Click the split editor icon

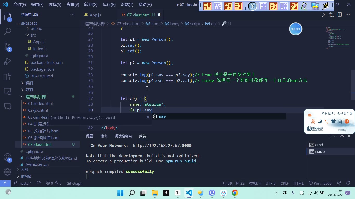pyautogui.click(x=340, y=15)
